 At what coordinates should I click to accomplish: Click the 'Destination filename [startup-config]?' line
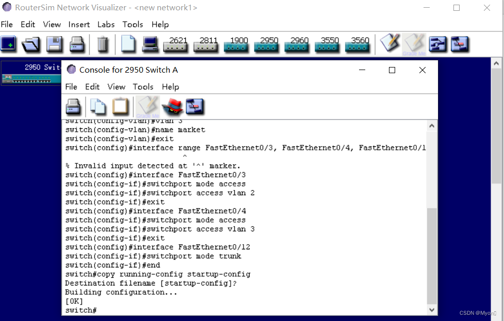coord(151,283)
